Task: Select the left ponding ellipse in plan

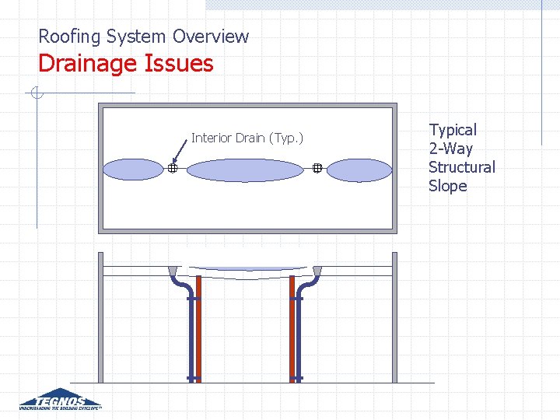Action: pos(133,170)
